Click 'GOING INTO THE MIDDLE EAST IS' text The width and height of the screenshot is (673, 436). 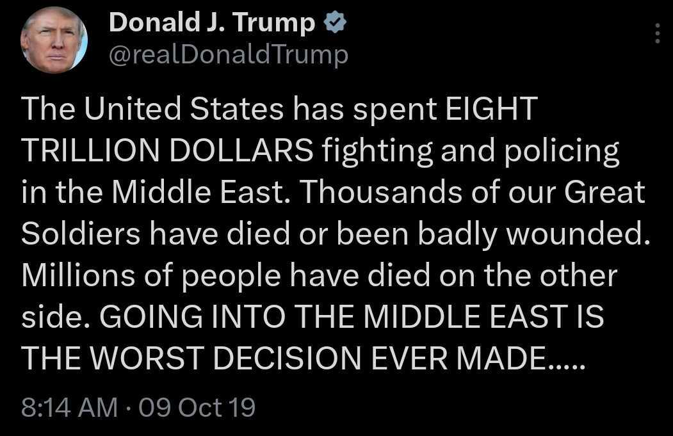(352, 318)
